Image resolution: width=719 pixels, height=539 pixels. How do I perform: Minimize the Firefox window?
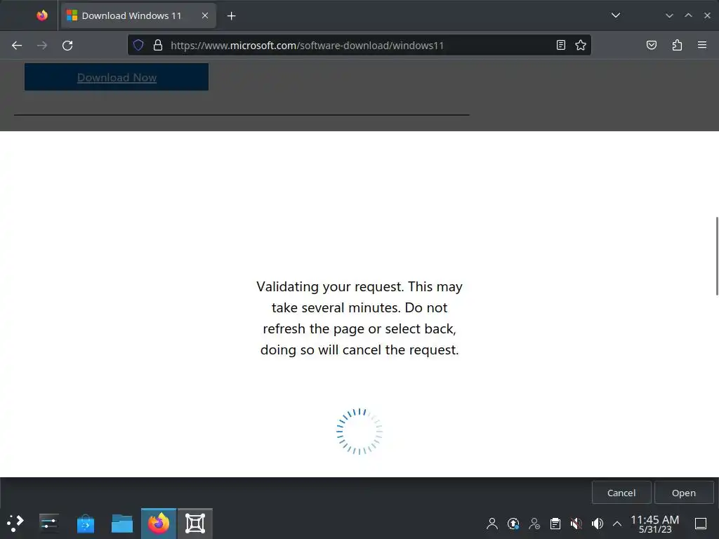coord(669,15)
